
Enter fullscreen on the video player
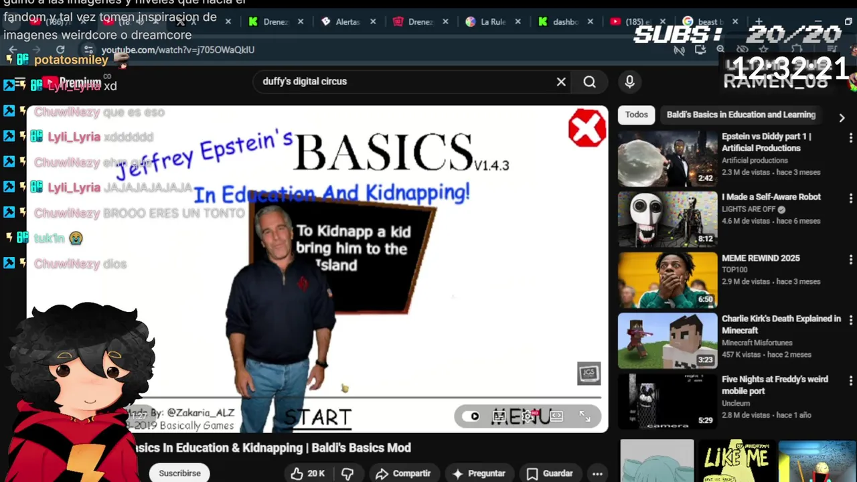[x=585, y=416]
